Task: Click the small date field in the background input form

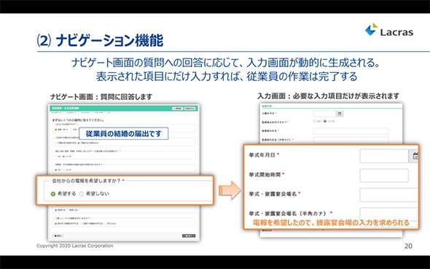Action: (325, 114)
